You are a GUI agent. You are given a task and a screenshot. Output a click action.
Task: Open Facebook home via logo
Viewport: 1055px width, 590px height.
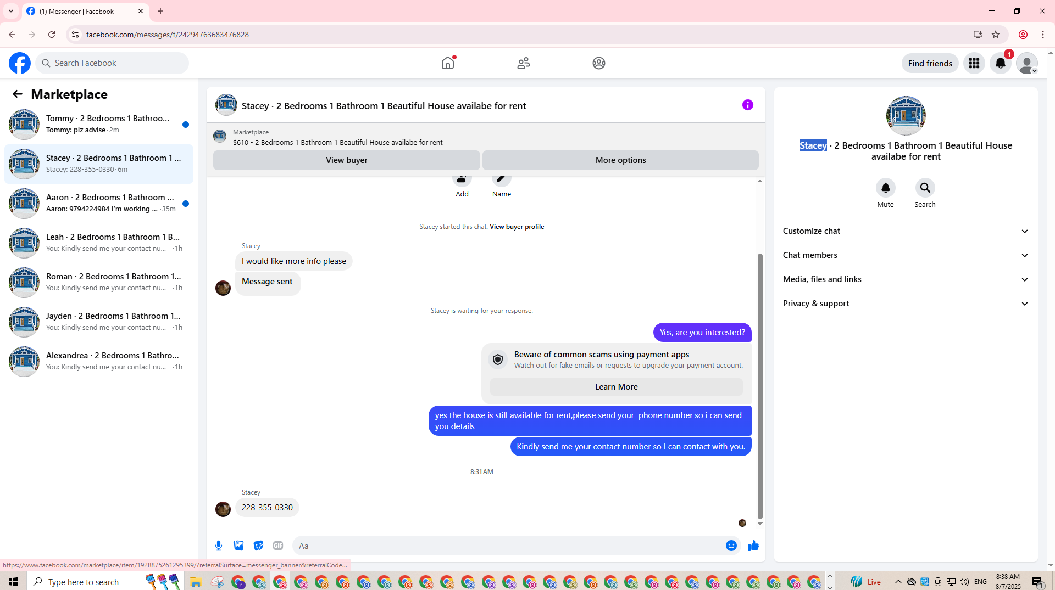pos(20,63)
